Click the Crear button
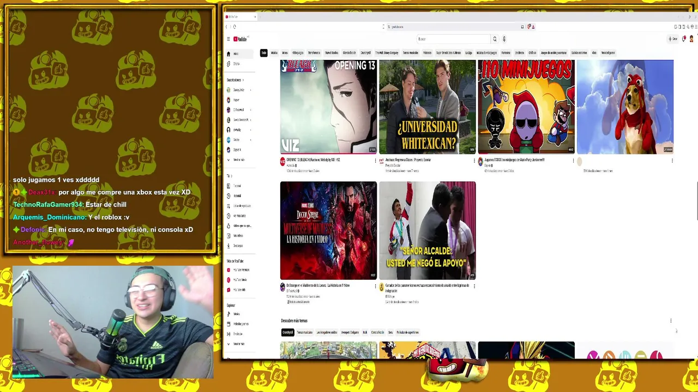This screenshot has height=392, width=698. 673,39
